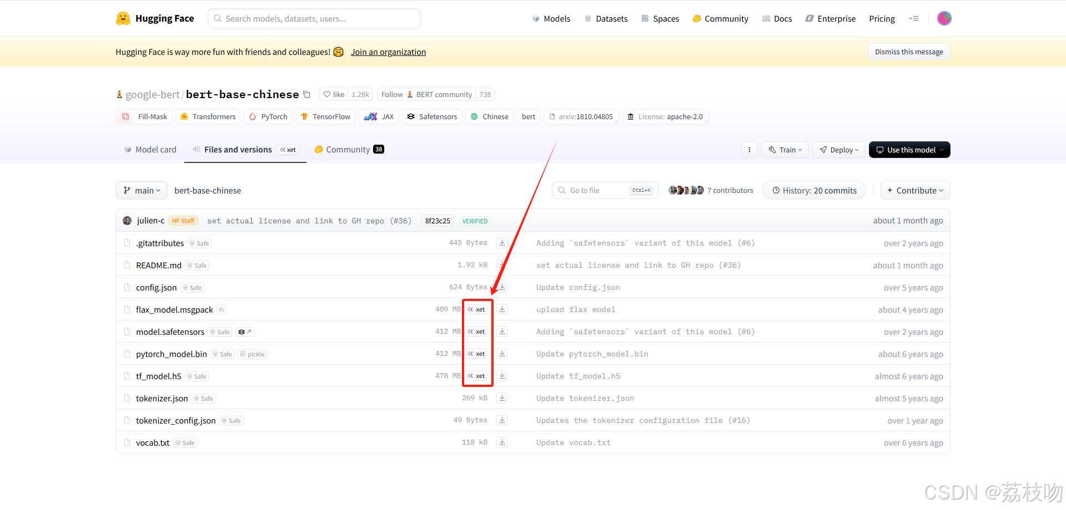Expand the main branch selector
The width and height of the screenshot is (1066, 510).
(x=142, y=190)
